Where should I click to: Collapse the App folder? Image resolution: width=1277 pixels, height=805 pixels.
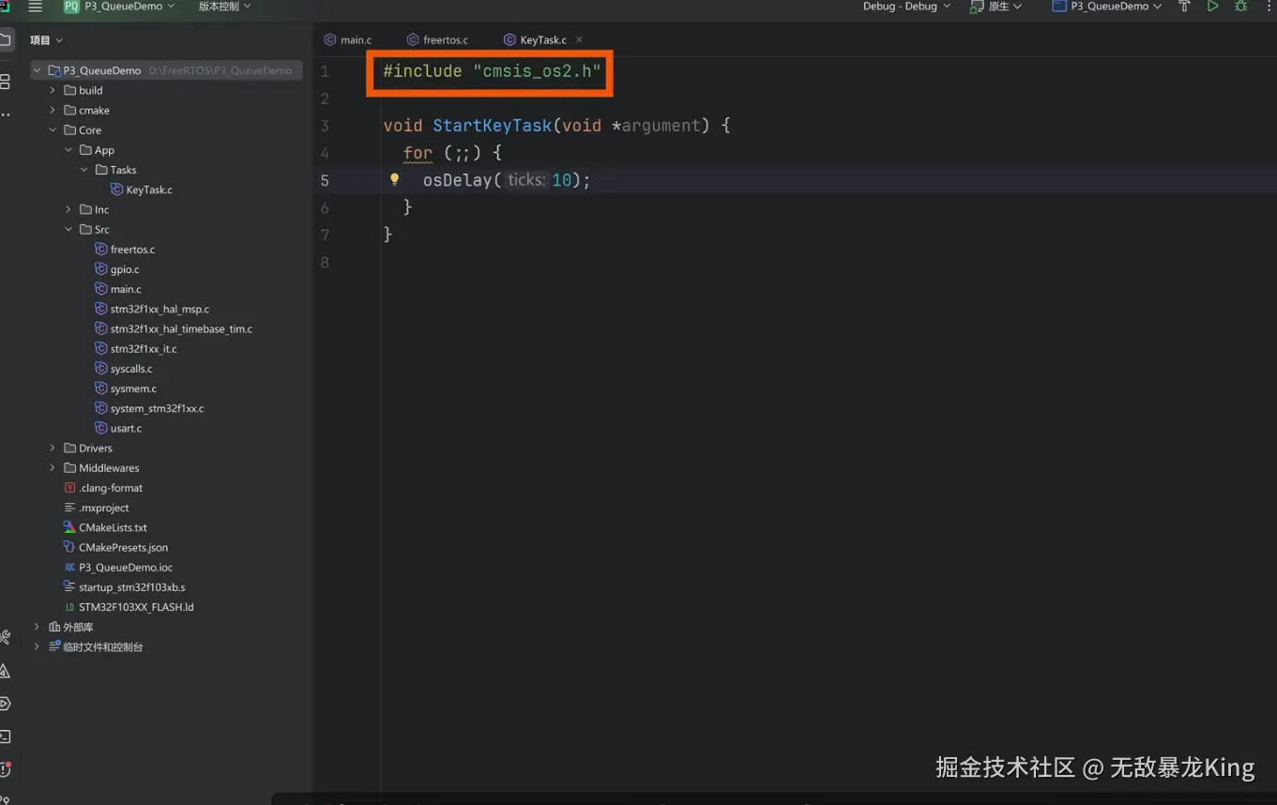click(68, 150)
